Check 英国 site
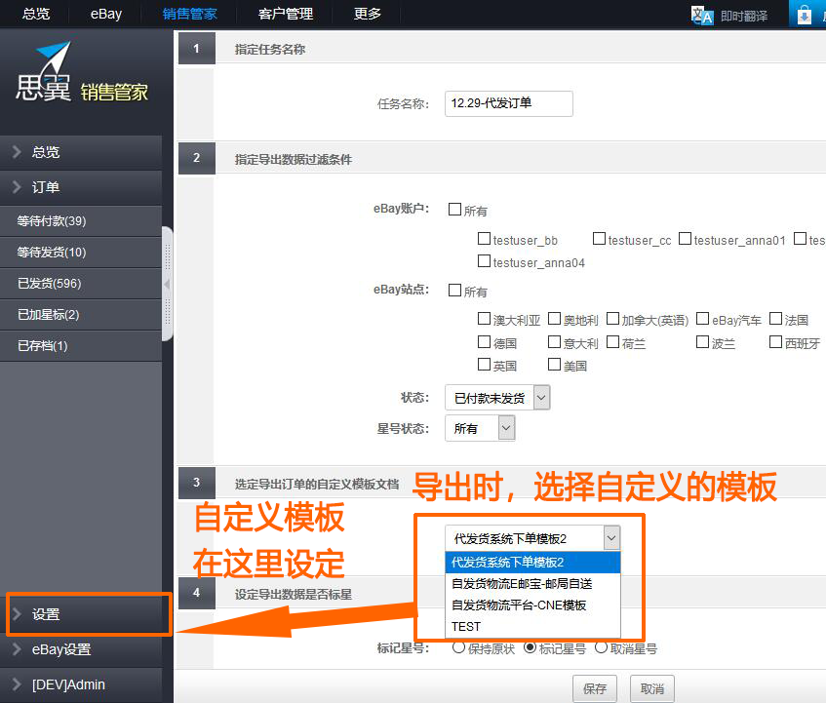This screenshot has width=826, height=703. click(484, 365)
